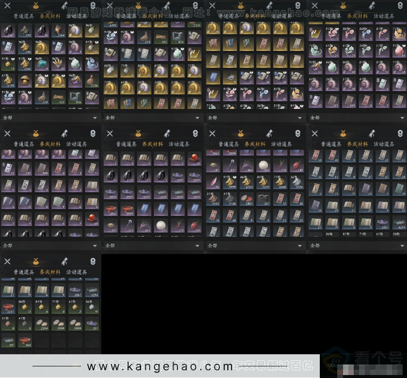Select the gold pouch icon in bottom inventory panel
The height and width of the screenshot is (378, 407).
[35, 261]
